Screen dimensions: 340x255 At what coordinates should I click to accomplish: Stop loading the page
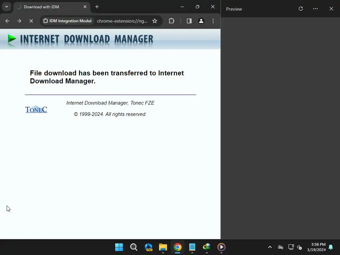click(31, 21)
